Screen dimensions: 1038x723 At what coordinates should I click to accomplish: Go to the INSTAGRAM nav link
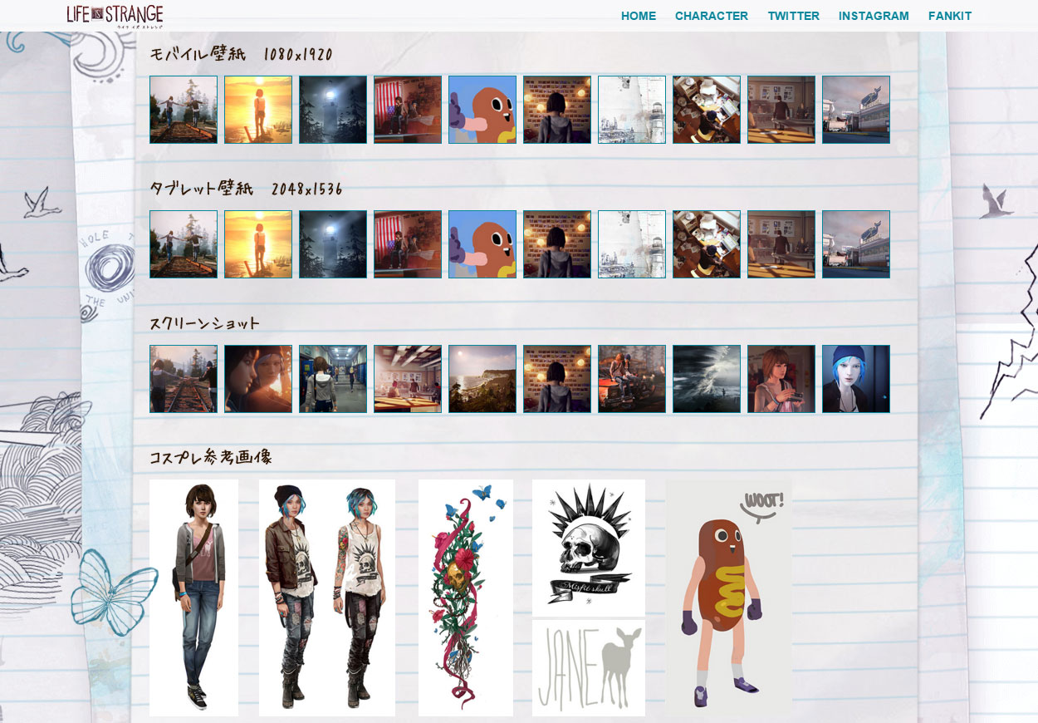coord(874,16)
